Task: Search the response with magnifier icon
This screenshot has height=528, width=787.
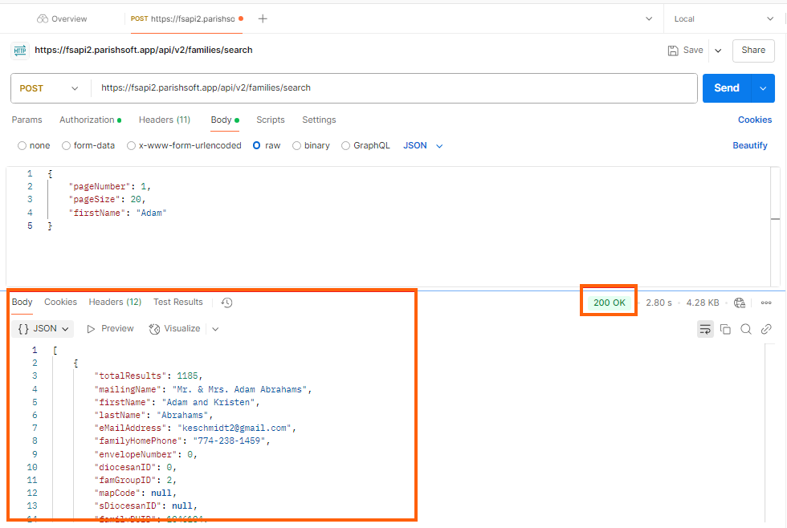Action: pos(746,330)
